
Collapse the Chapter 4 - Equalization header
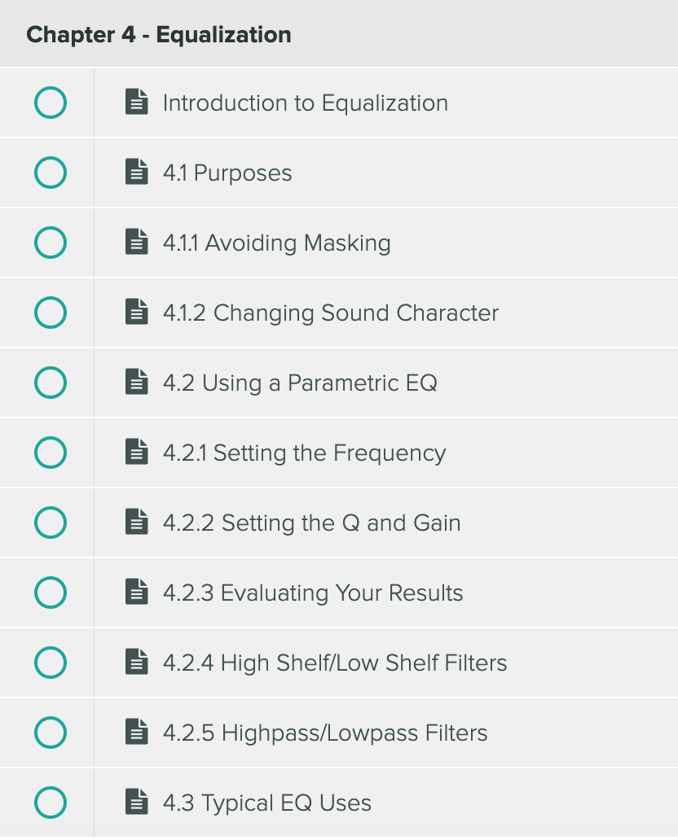159,35
